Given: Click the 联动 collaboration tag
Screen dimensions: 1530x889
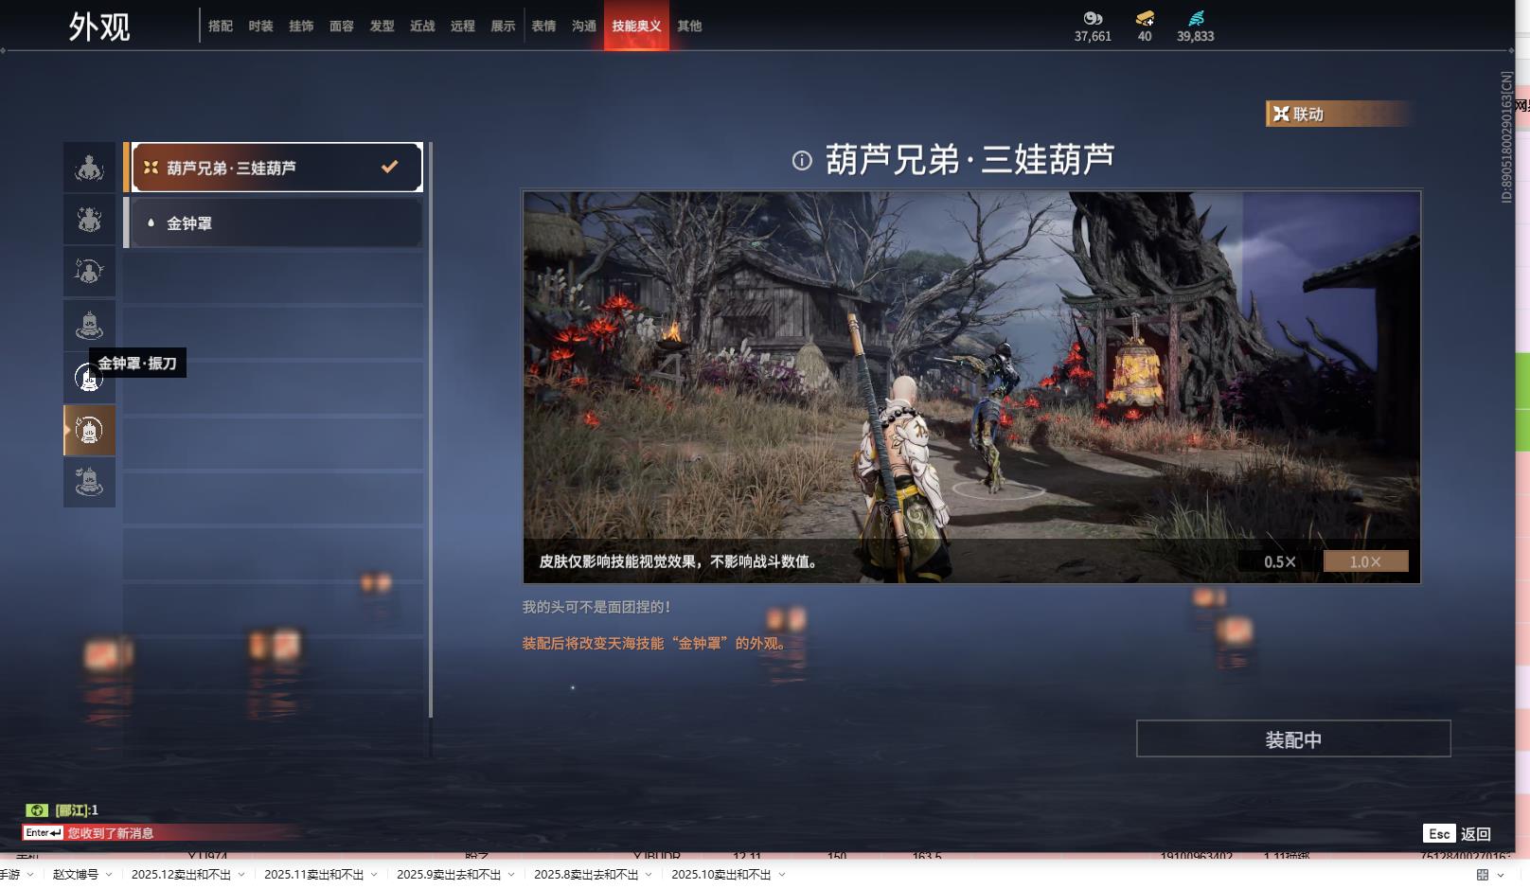Looking at the screenshot, I should click(x=1340, y=115).
